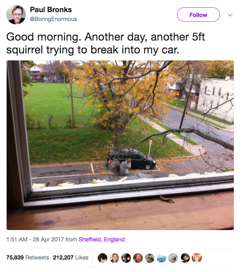Screen dimensions: 243x272
Task: Open the third liker avatar with owl eyes
Action: [126, 258]
